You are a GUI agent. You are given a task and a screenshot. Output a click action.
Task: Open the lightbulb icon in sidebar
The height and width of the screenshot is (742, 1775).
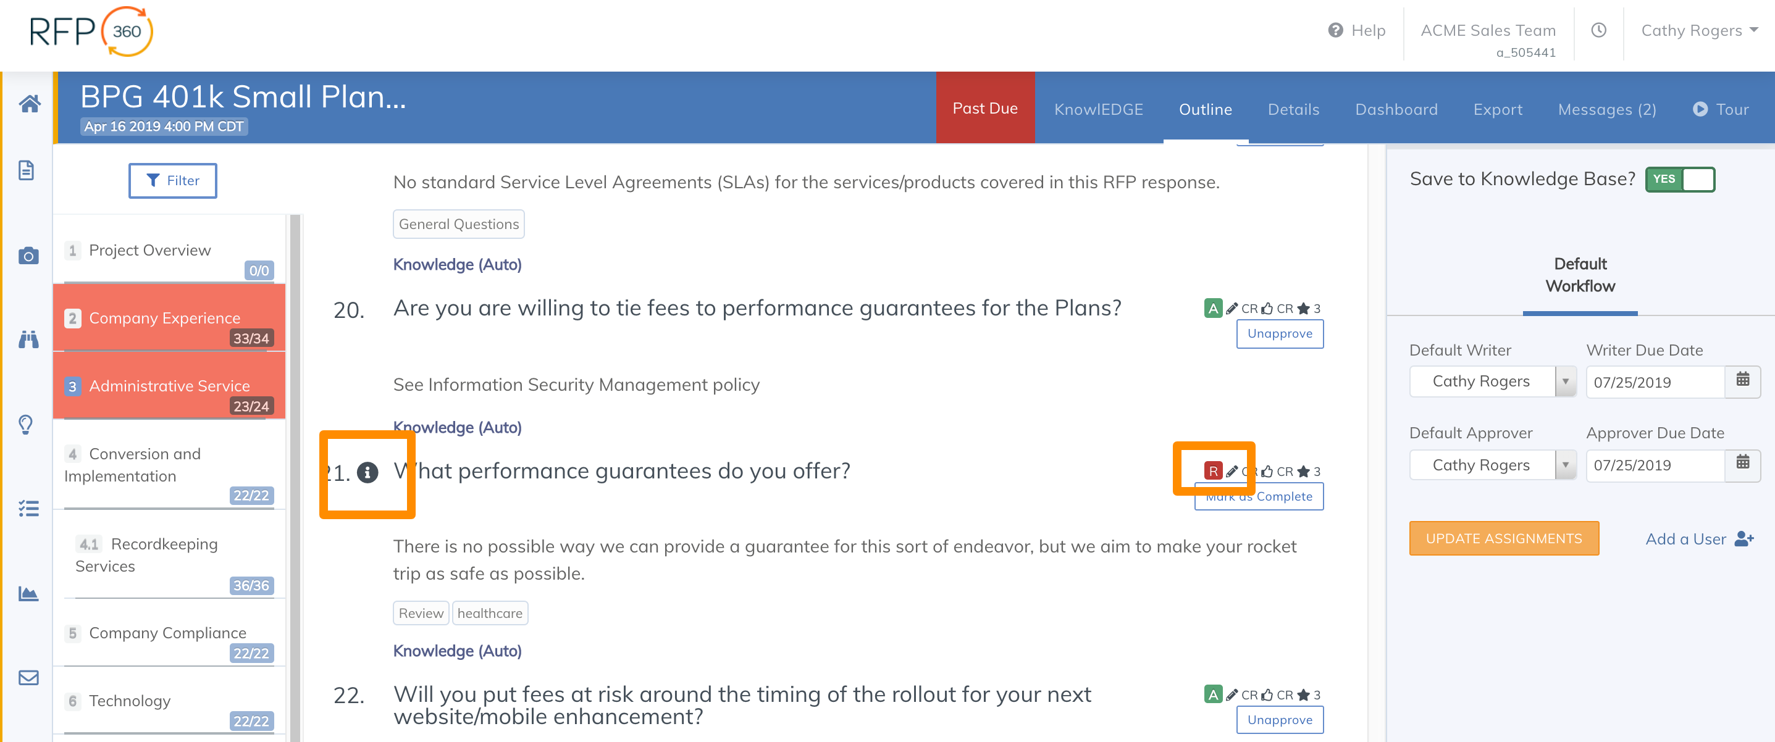coord(26,424)
